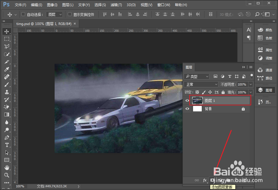Open the 图层(L) menu

pos(68,5)
